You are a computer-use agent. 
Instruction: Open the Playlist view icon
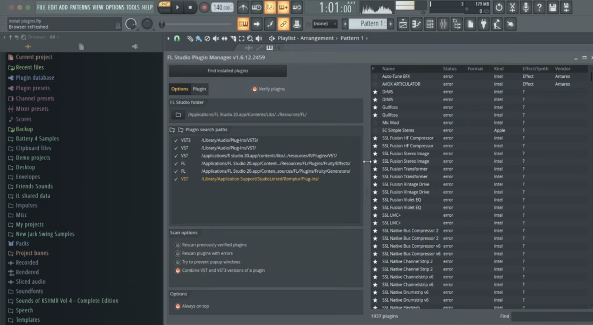pos(403,24)
